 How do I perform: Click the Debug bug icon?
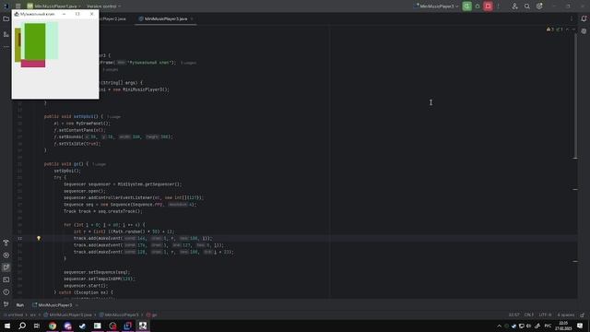478,6
